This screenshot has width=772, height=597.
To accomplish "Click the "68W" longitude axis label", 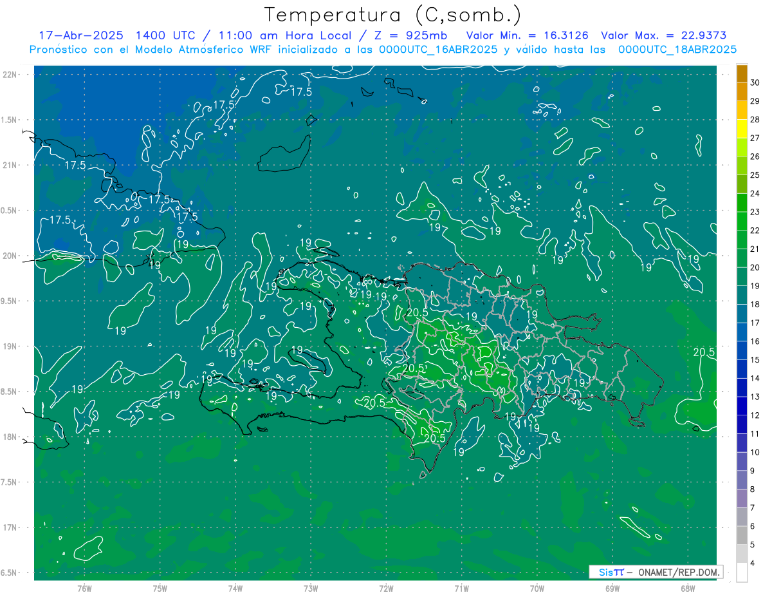I will pos(688,589).
